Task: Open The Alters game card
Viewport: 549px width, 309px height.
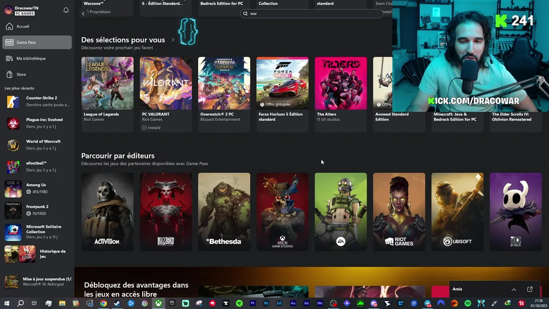Action: click(x=341, y=94)
